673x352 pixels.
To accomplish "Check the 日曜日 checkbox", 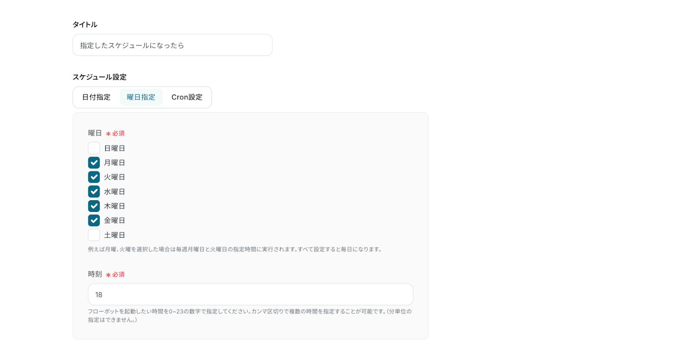I will click(94, 148).
